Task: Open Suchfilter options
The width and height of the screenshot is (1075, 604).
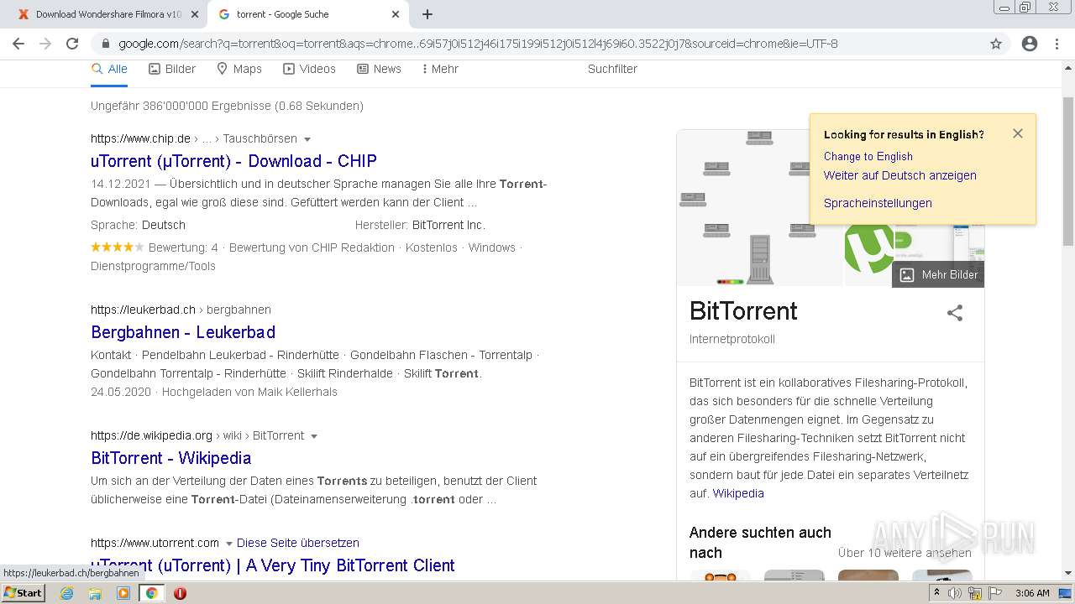Action: coord(612,69)
